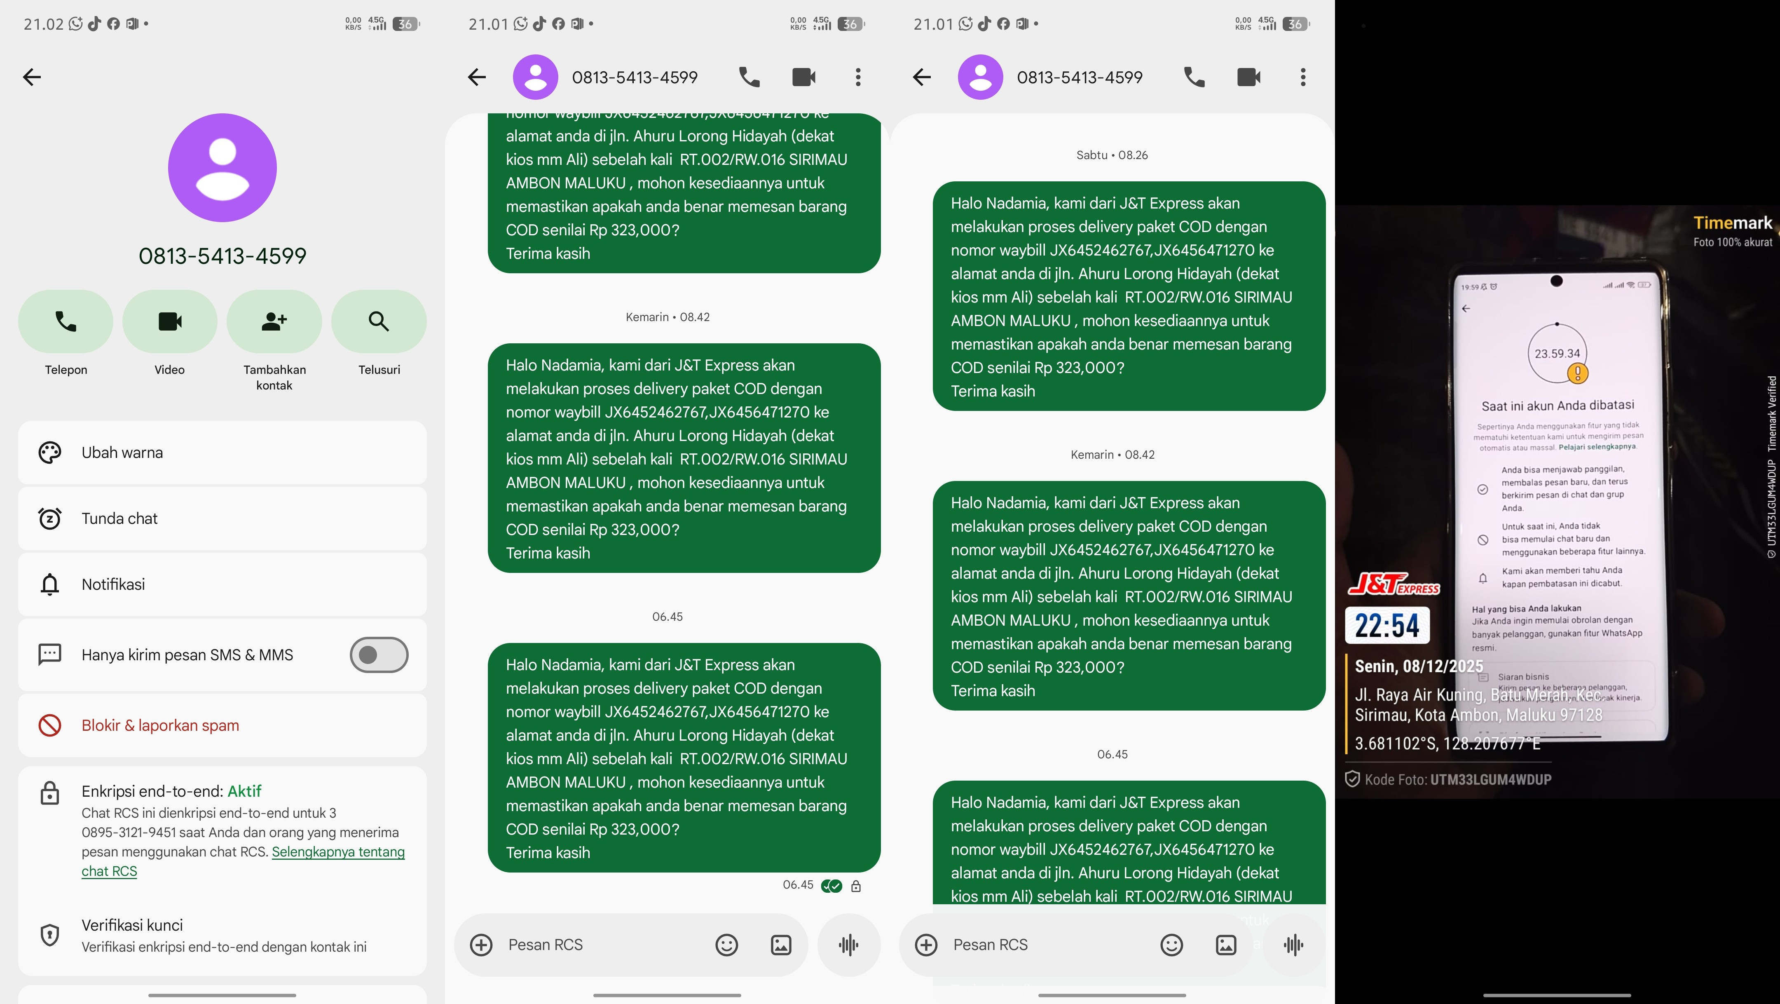Open Notifikasi settings
Viewport: 1780px width, 1004px height.
[222, 584]
